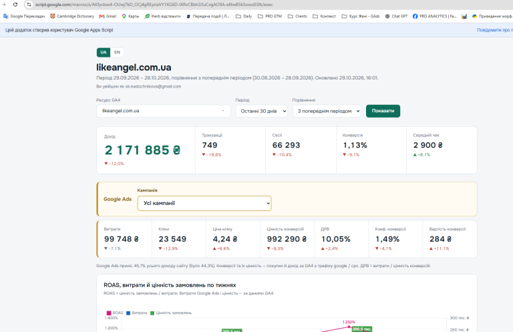The height and width of the screenshot is (332, 513).
Task: Open the Передача подій bookmark
Action: [208, 16]
